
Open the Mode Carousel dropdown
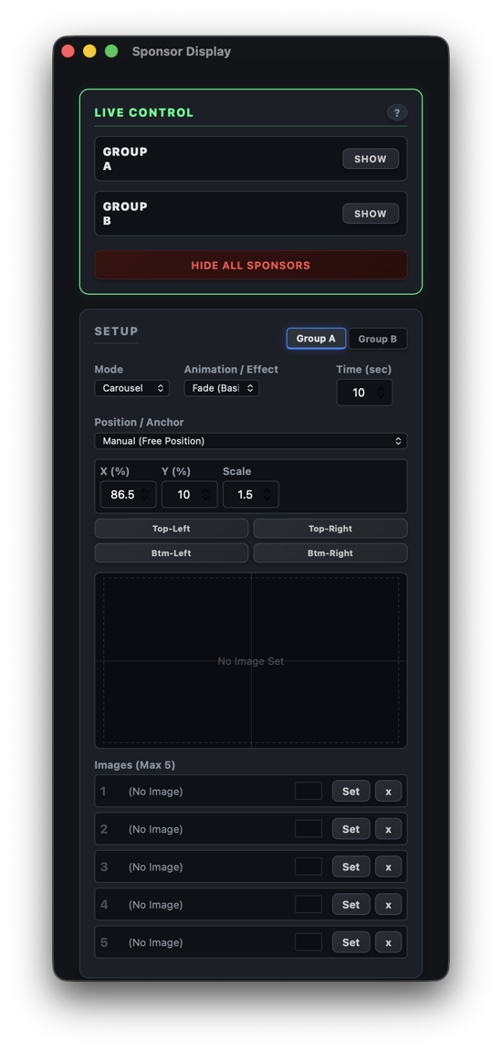pos(132,388)
